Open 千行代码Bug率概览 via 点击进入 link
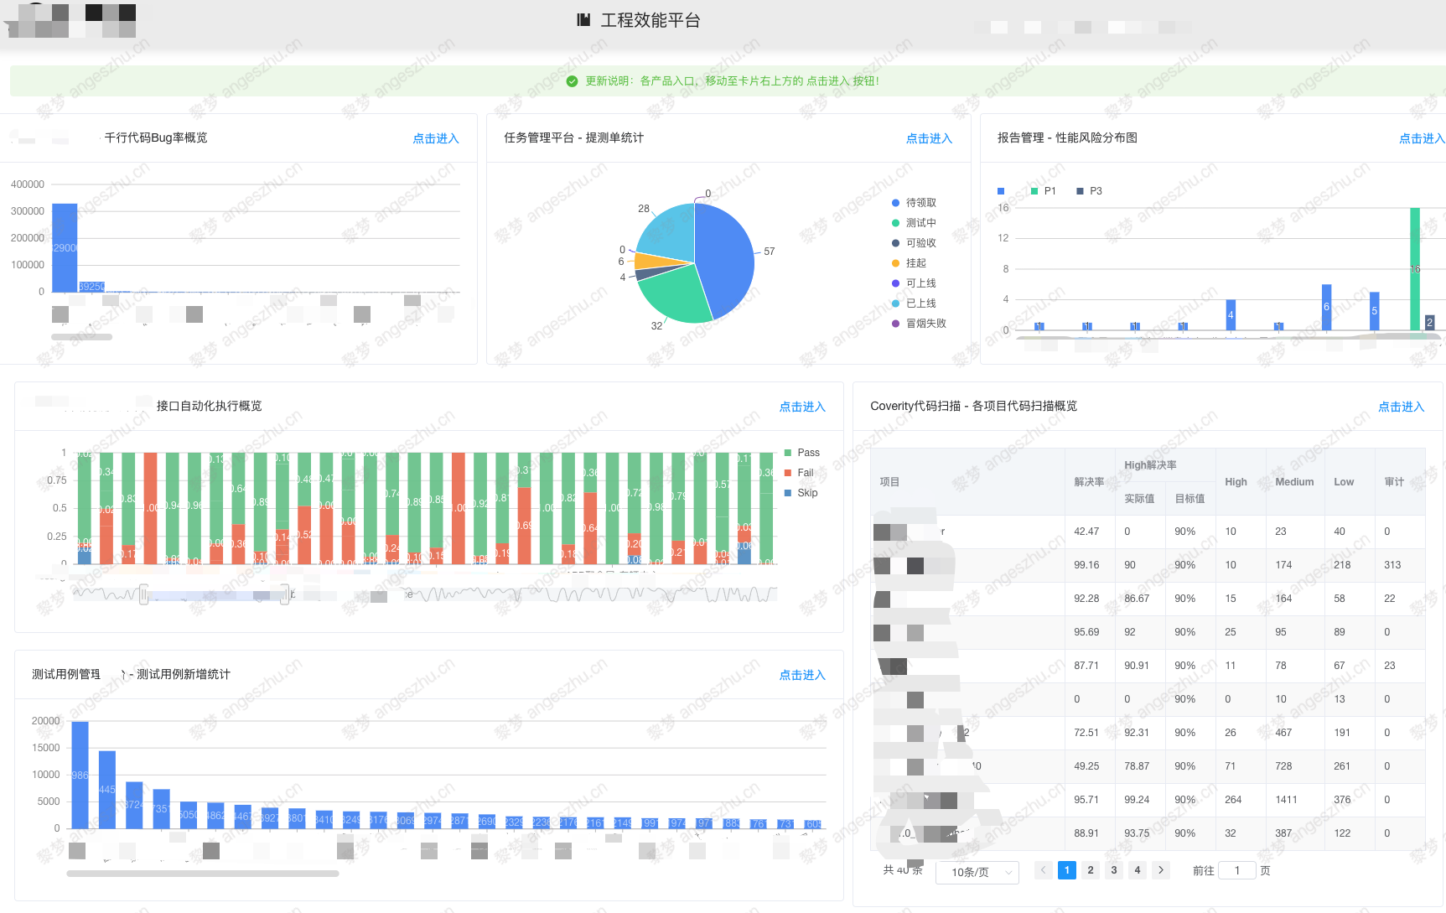Screen dimensions: 1446x913 coord(435,139)
